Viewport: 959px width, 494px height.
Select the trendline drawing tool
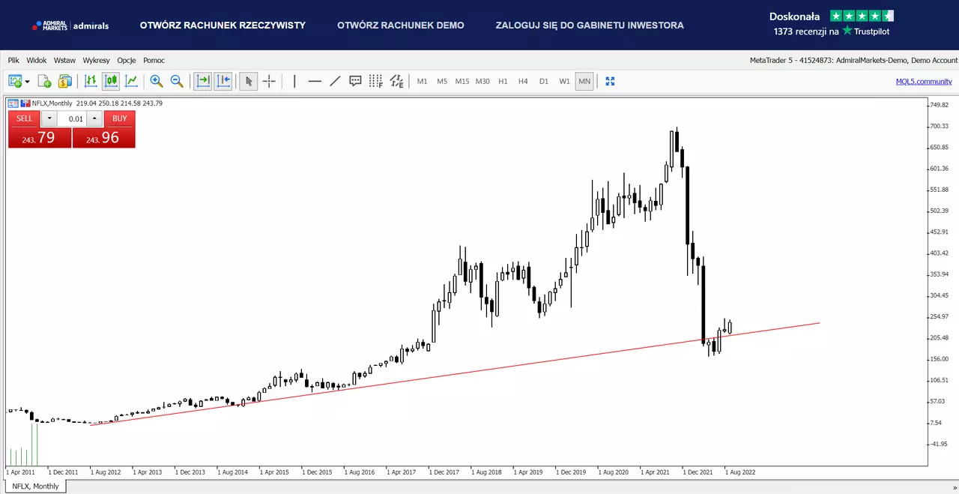pyautogui.click(x=335, y=81)
